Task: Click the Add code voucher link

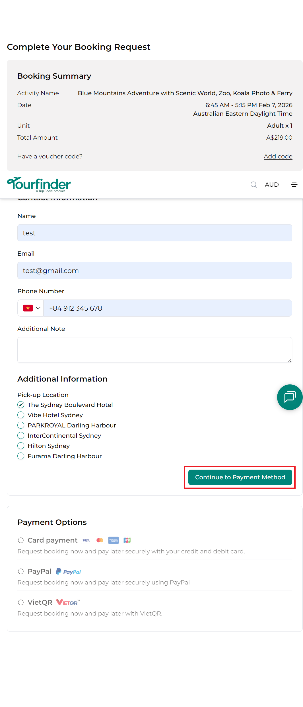Action: (278, 156)
